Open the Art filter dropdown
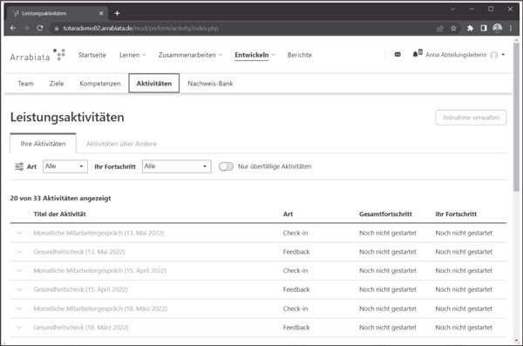Viewport: 523px width, 346px height. [x=65, y=166]
